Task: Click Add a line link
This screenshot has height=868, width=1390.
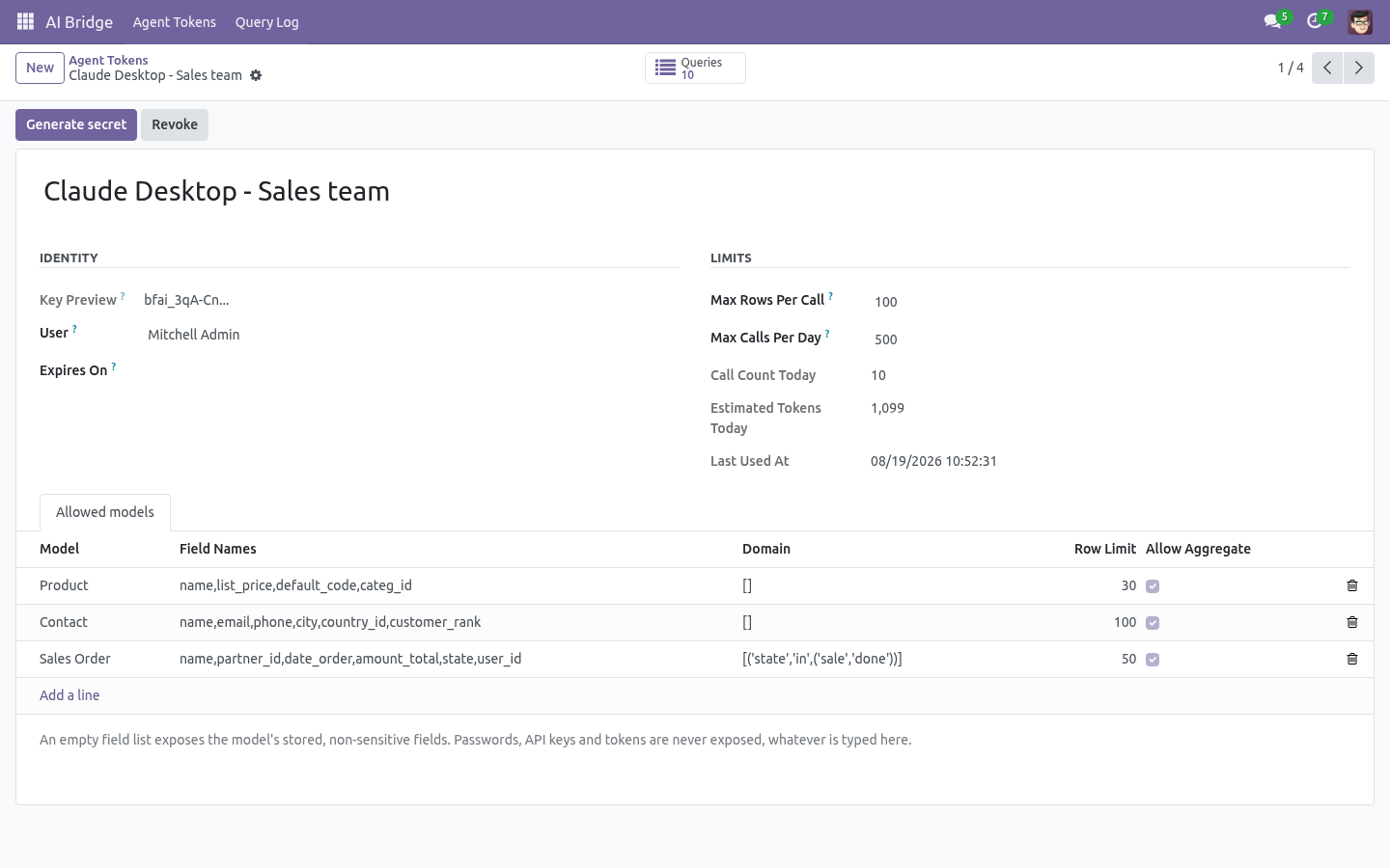Action: (x=69, y=695)
